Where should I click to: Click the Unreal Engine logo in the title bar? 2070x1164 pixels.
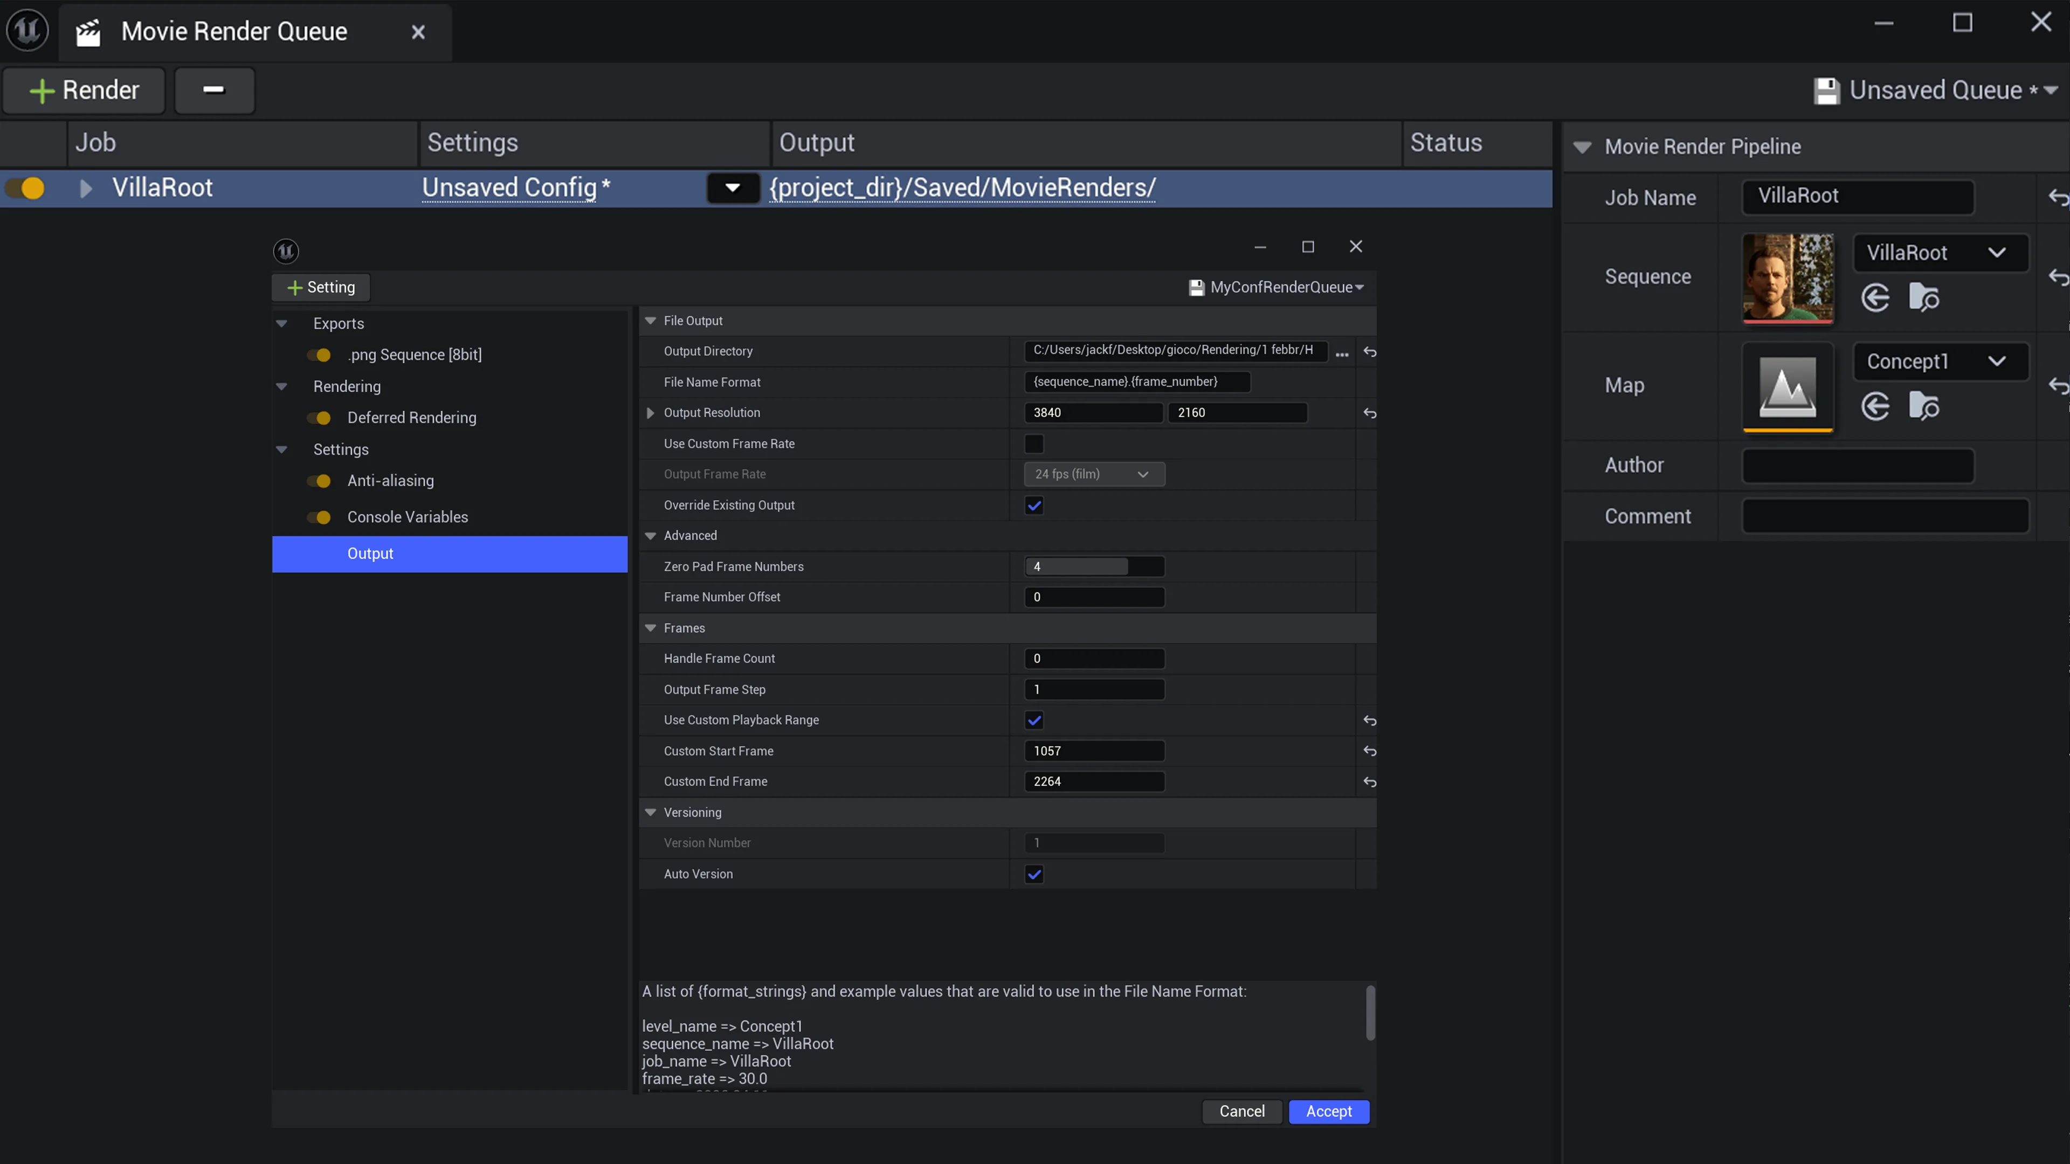(x=28, y=31)
